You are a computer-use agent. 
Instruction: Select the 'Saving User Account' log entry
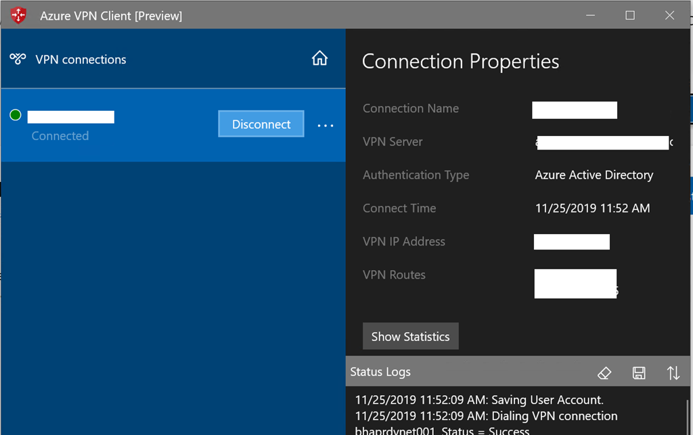click(479, 399)
